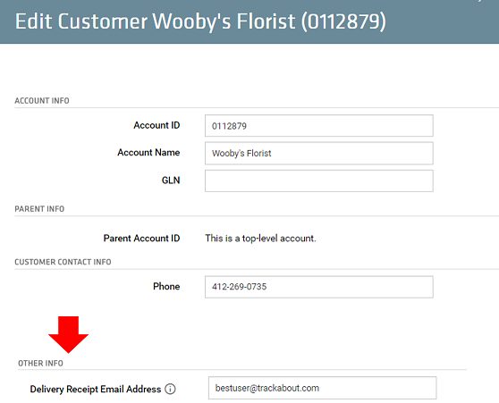Click the 'Edit Customer' words in the heading

tap(81, 21)
